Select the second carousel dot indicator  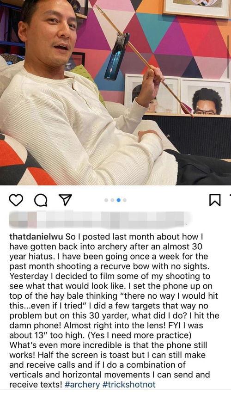click(x=112, y=200)
